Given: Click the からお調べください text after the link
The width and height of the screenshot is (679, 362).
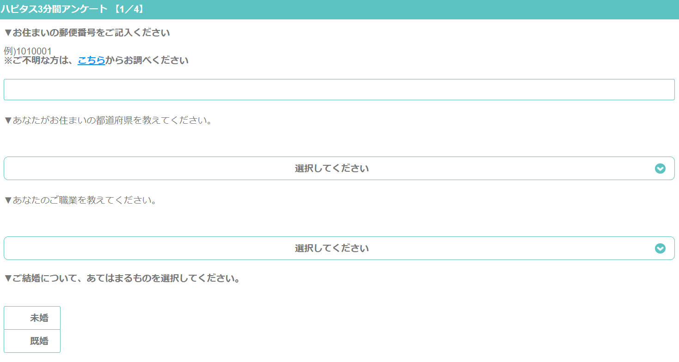Looking at the screenshot, I should [x=147, y=60].
